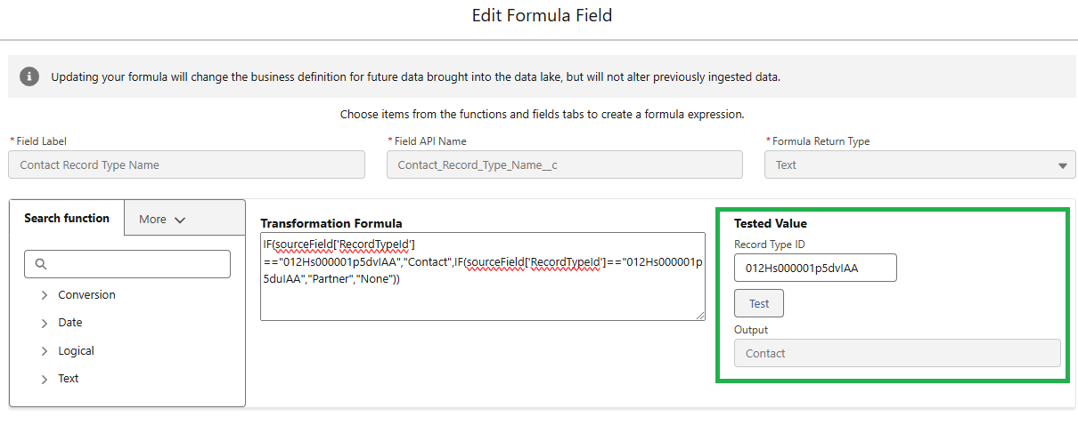
Task: Click the function search input field
Action: pos(127,264)
